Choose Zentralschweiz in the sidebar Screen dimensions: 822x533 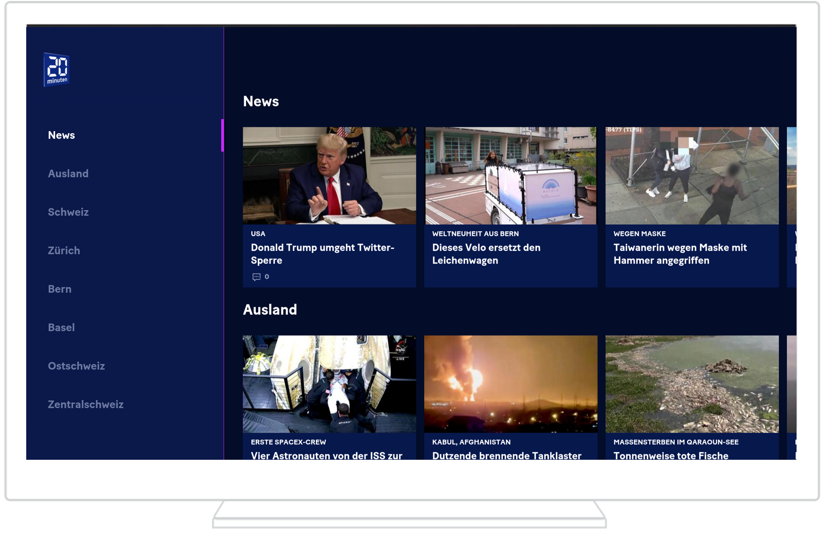click(85, 405)
